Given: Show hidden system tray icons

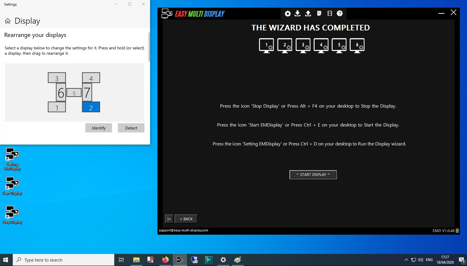Looking at the screenshot, I should tap(406, 260).
